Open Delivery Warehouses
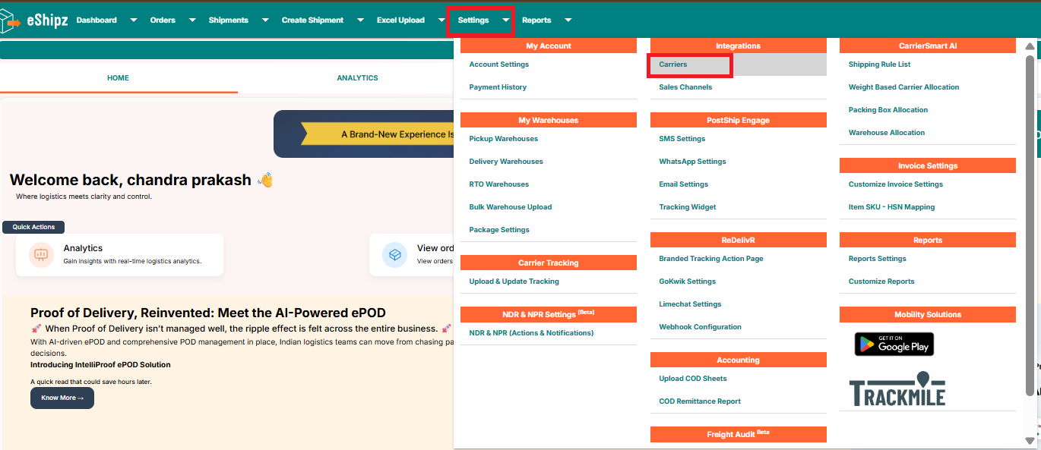The image size is (1041, 450). point(506,162)
